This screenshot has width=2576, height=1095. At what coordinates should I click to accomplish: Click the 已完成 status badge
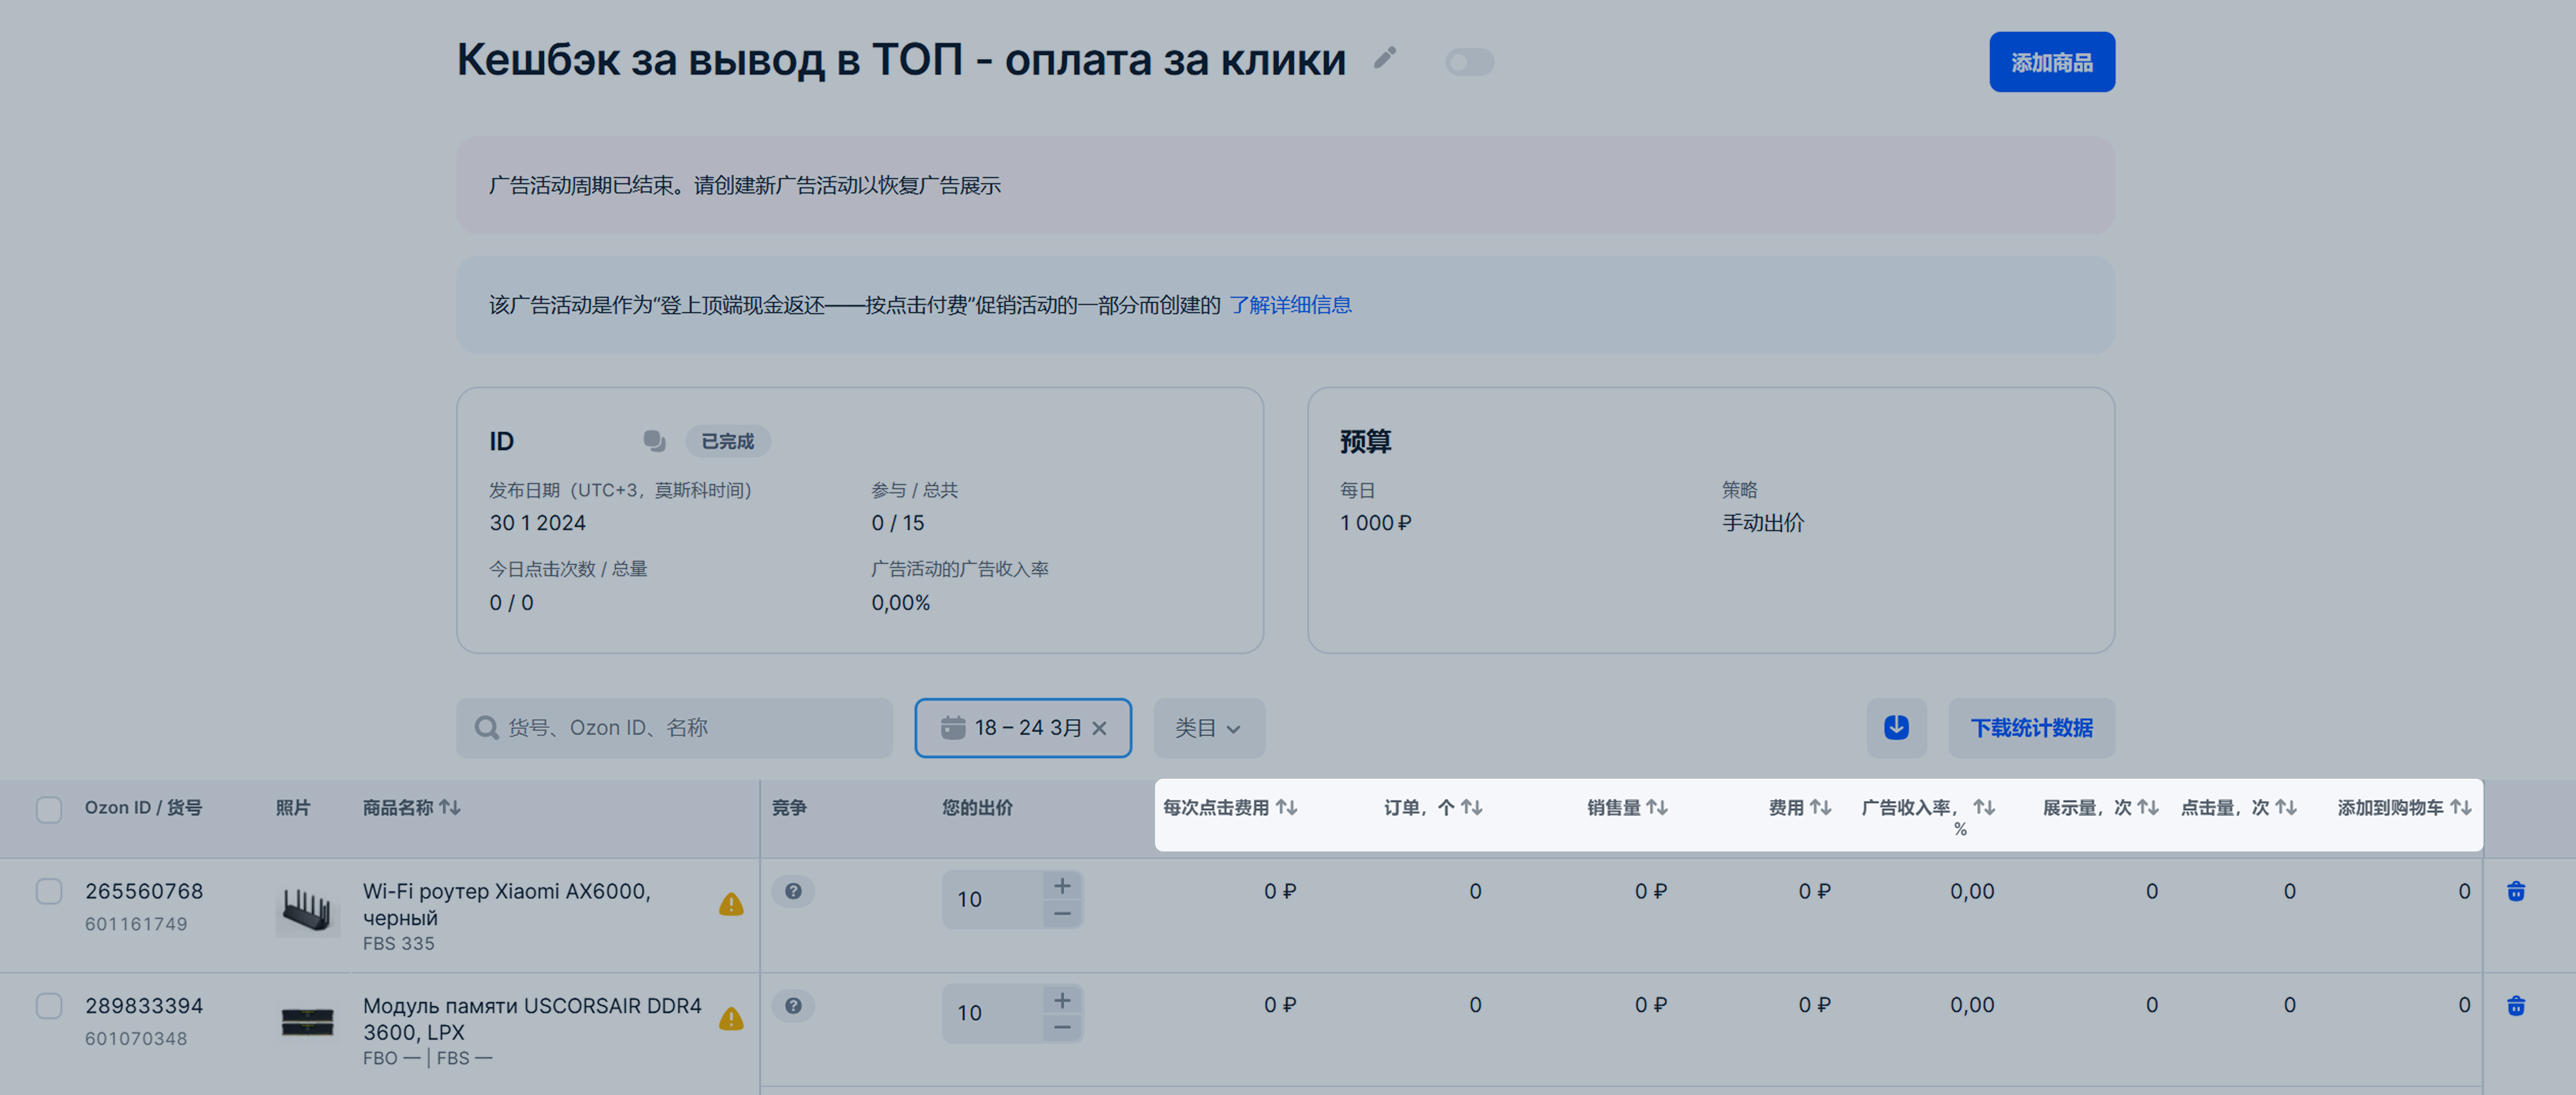(x=727, y=441)
